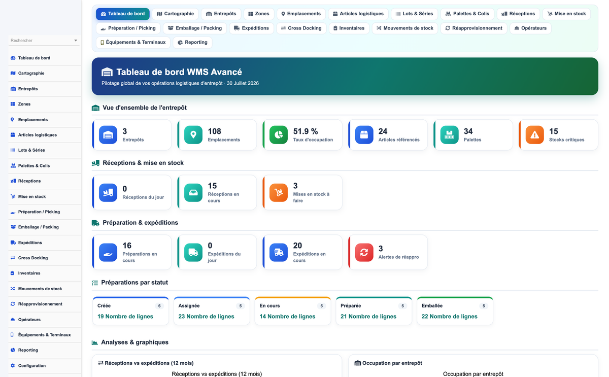Click the Préparée status card

tap(374, 311)
